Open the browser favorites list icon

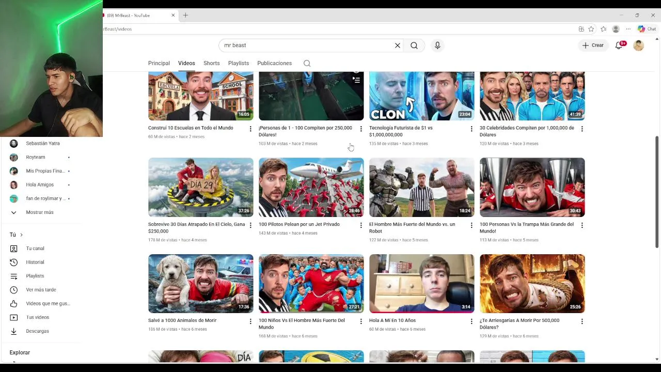point(603,29)
